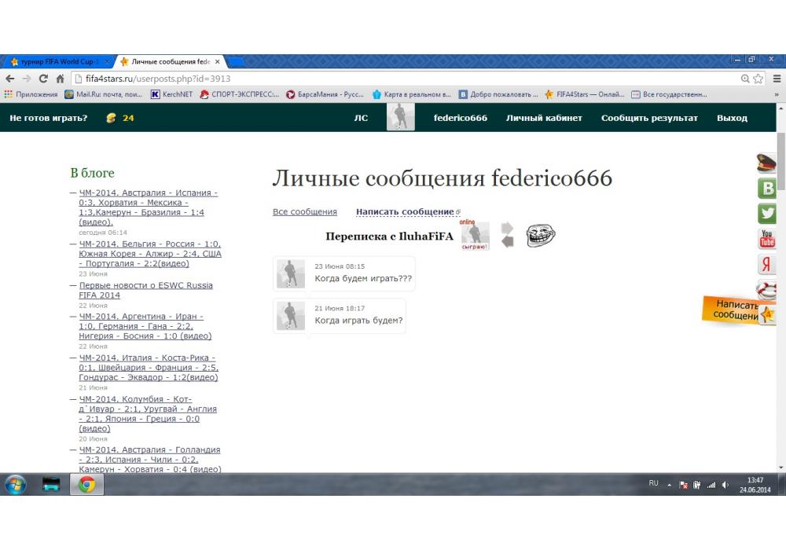Click the gray swap arrows icon
The image size is (786, 550).
point(507,235)
